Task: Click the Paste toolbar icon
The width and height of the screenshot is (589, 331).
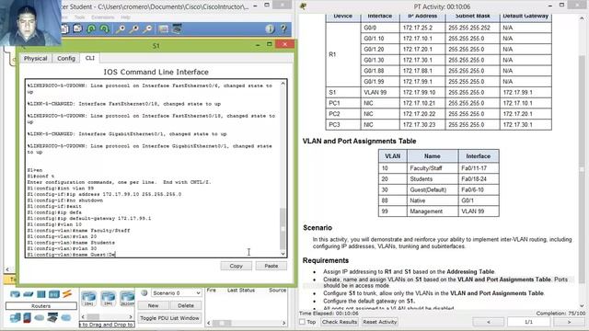Action: (77, 29)
